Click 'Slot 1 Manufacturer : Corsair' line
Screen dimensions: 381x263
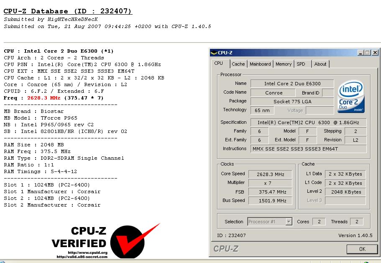(x=52, y=192)
